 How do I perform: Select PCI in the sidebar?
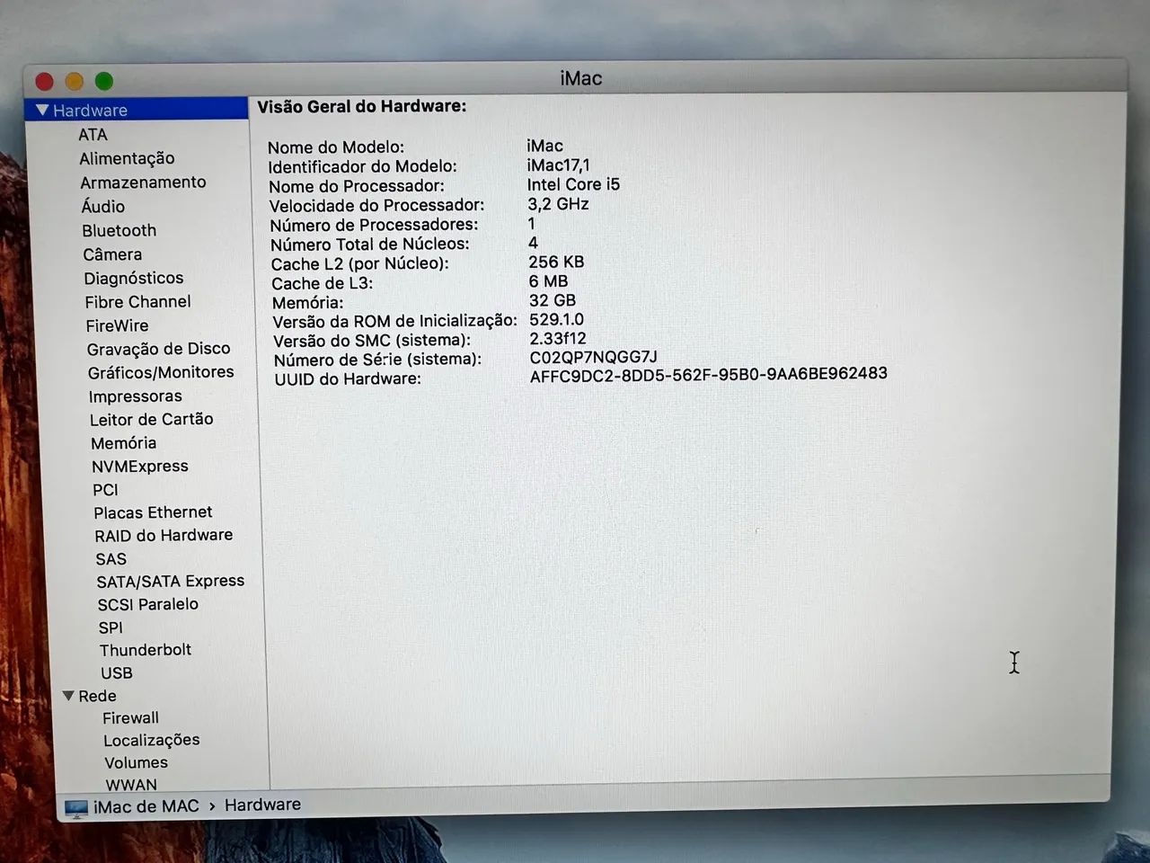point(105,490)
